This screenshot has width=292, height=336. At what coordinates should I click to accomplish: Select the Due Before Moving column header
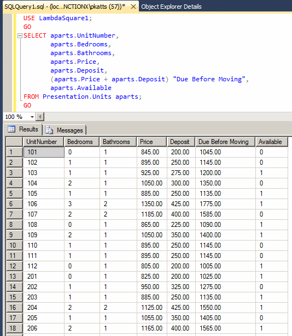click(x=225, y=142)
